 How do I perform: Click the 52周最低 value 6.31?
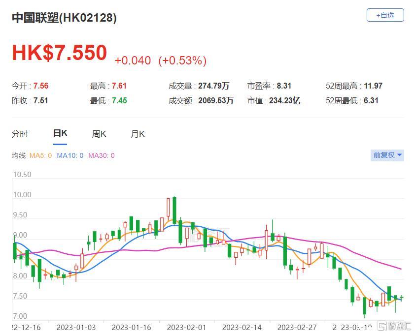point(371,100)
